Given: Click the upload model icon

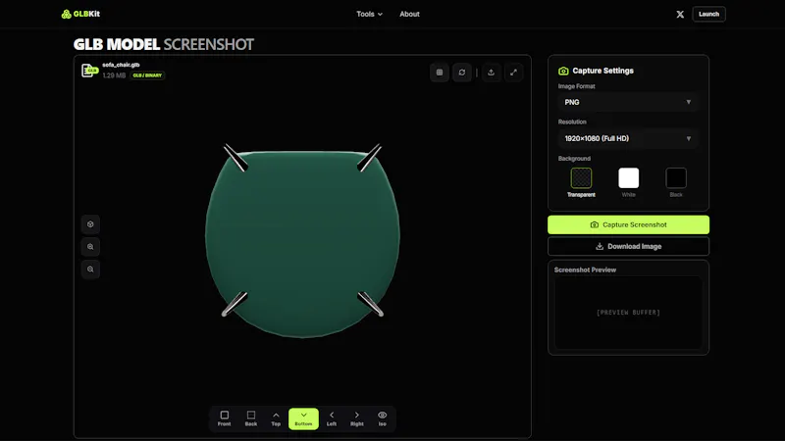Looking at the screenshot, I should [x=492, y=73].
